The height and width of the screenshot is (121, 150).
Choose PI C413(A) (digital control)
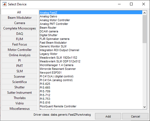pyautogui.click(x=91, y=76)
